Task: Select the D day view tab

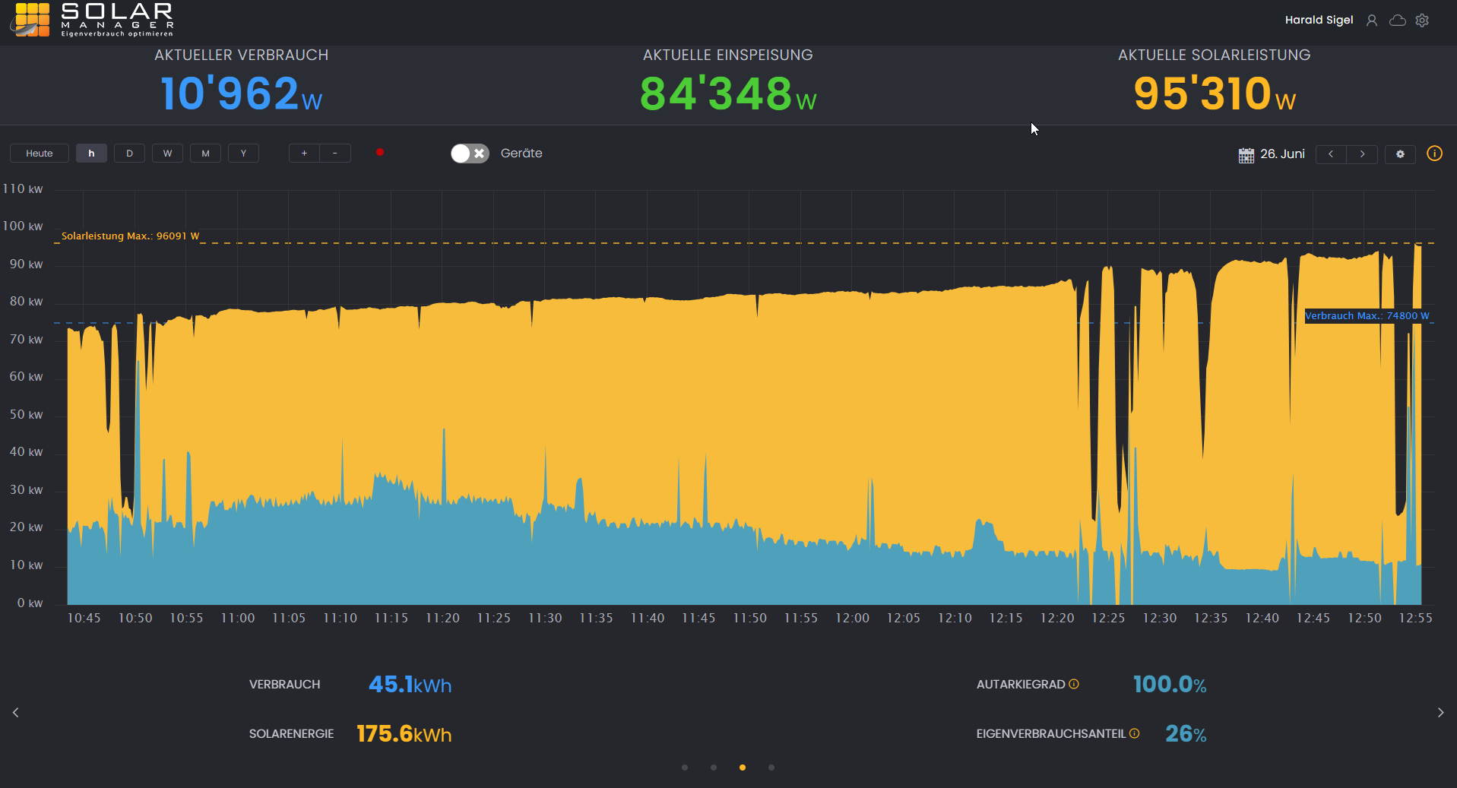Action: click(129, 153)
